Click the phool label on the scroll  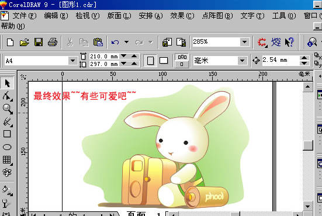pos(214,197)
